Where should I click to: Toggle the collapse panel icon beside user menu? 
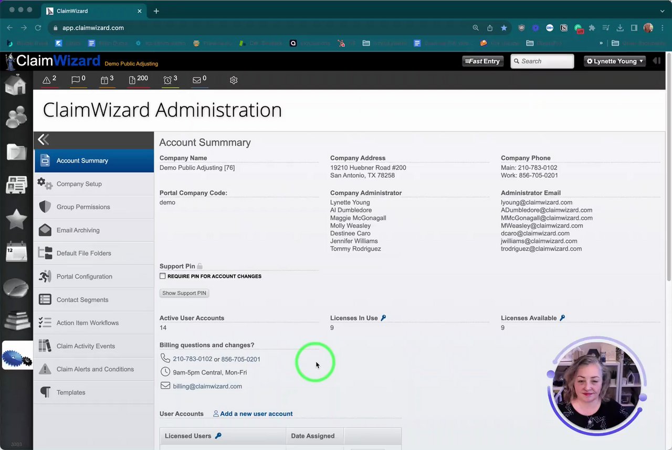point(657,61)
